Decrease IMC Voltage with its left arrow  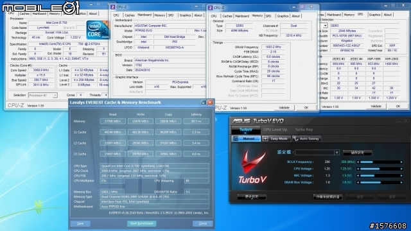pyautogui.click(x=358, y=176)
